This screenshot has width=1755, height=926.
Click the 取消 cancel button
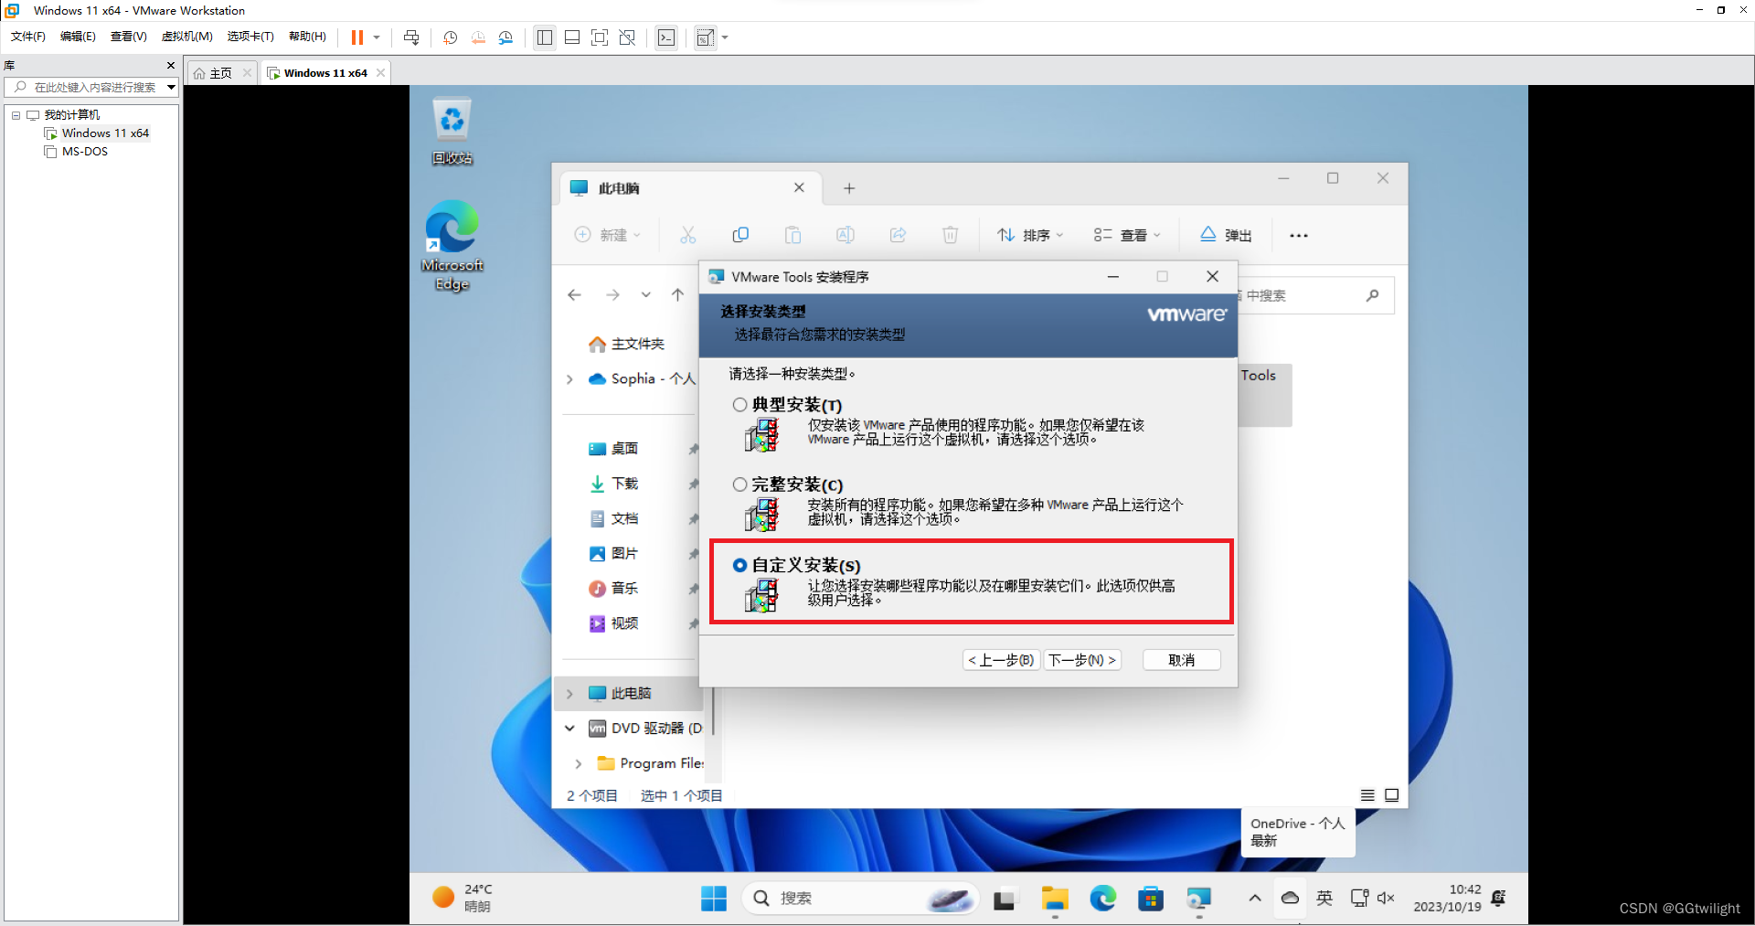click(1181, 659)
